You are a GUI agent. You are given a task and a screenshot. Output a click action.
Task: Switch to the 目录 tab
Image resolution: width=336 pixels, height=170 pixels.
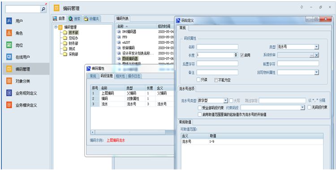pyautogui.click(x=59, y=19)
